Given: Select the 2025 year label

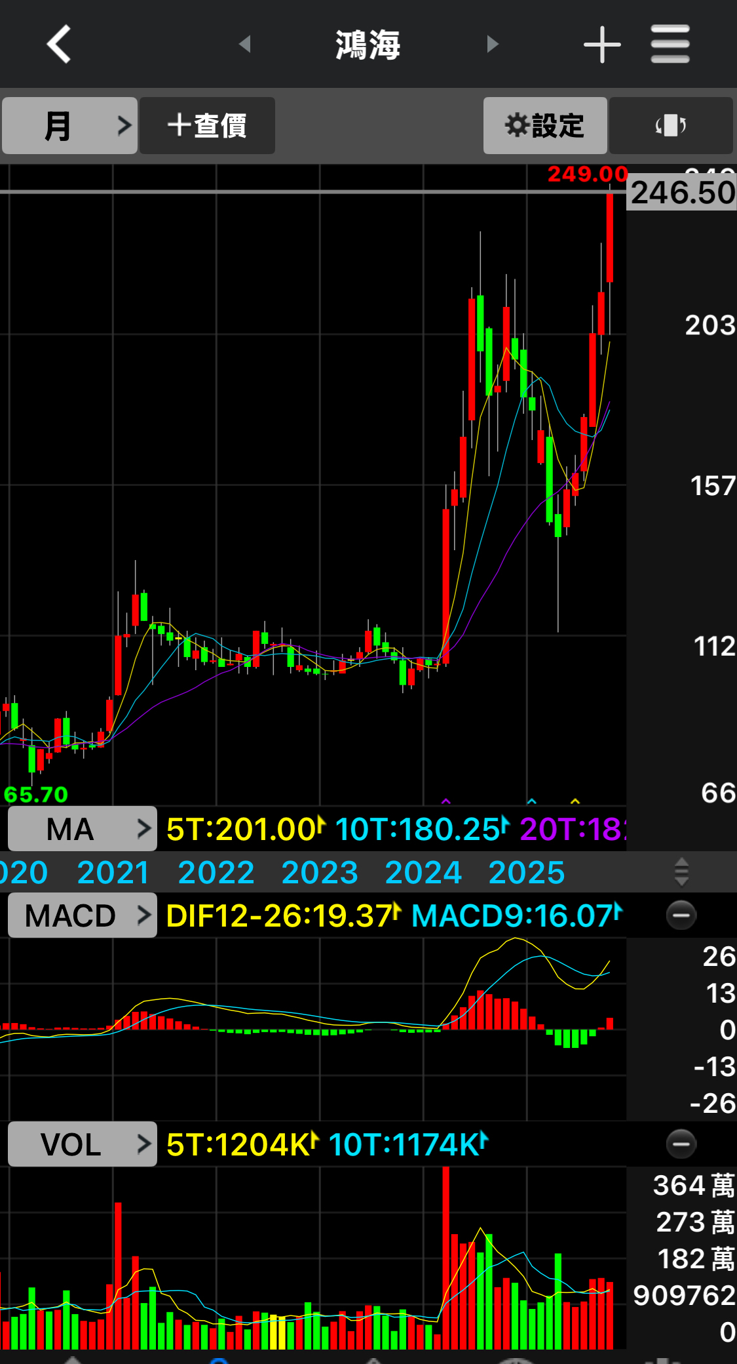Looking at the screenshot, I should pyautogui.click(x=527, y=873).
